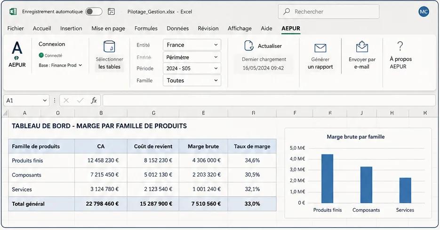Click the Taux de marge header cell
Screen dimensions: 440x230
pyautogui.click(x=252, y=146)
